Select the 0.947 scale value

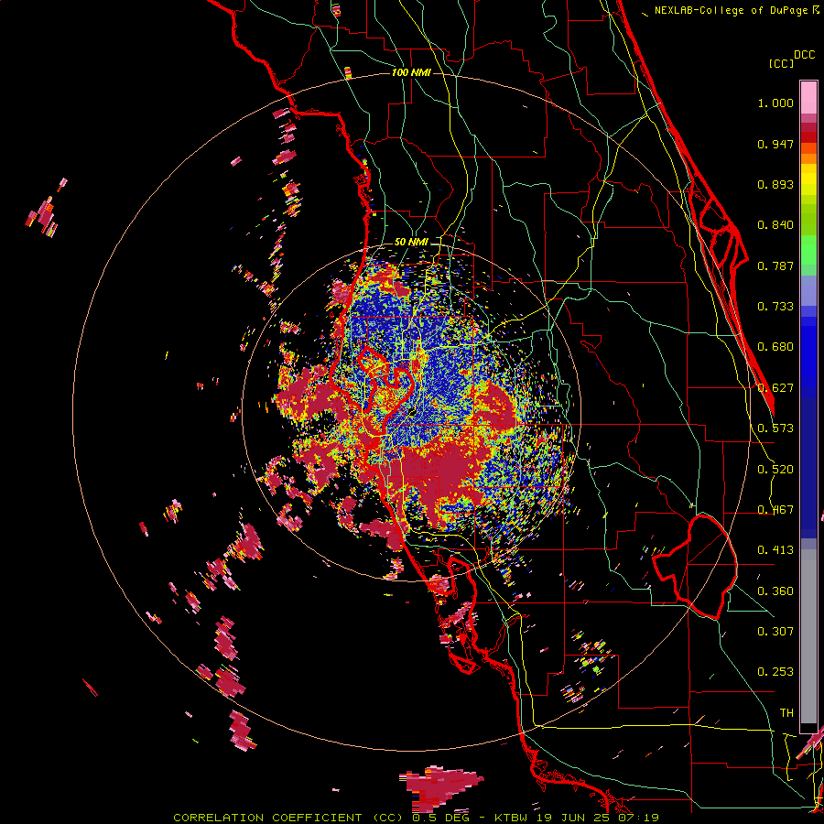[x=775, y=144]
